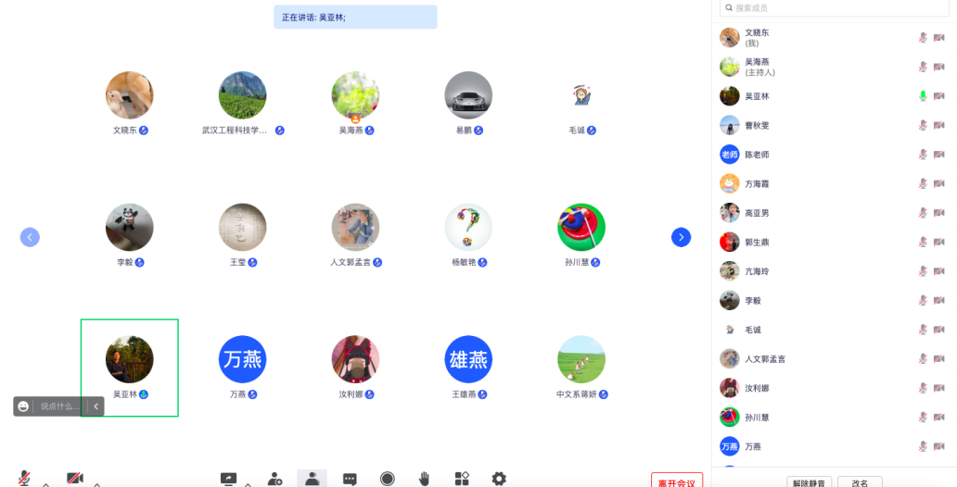Turn on your camera in the bottom toolbar
The height and width of the screenshot is (487, 957).
pos(75,479)
